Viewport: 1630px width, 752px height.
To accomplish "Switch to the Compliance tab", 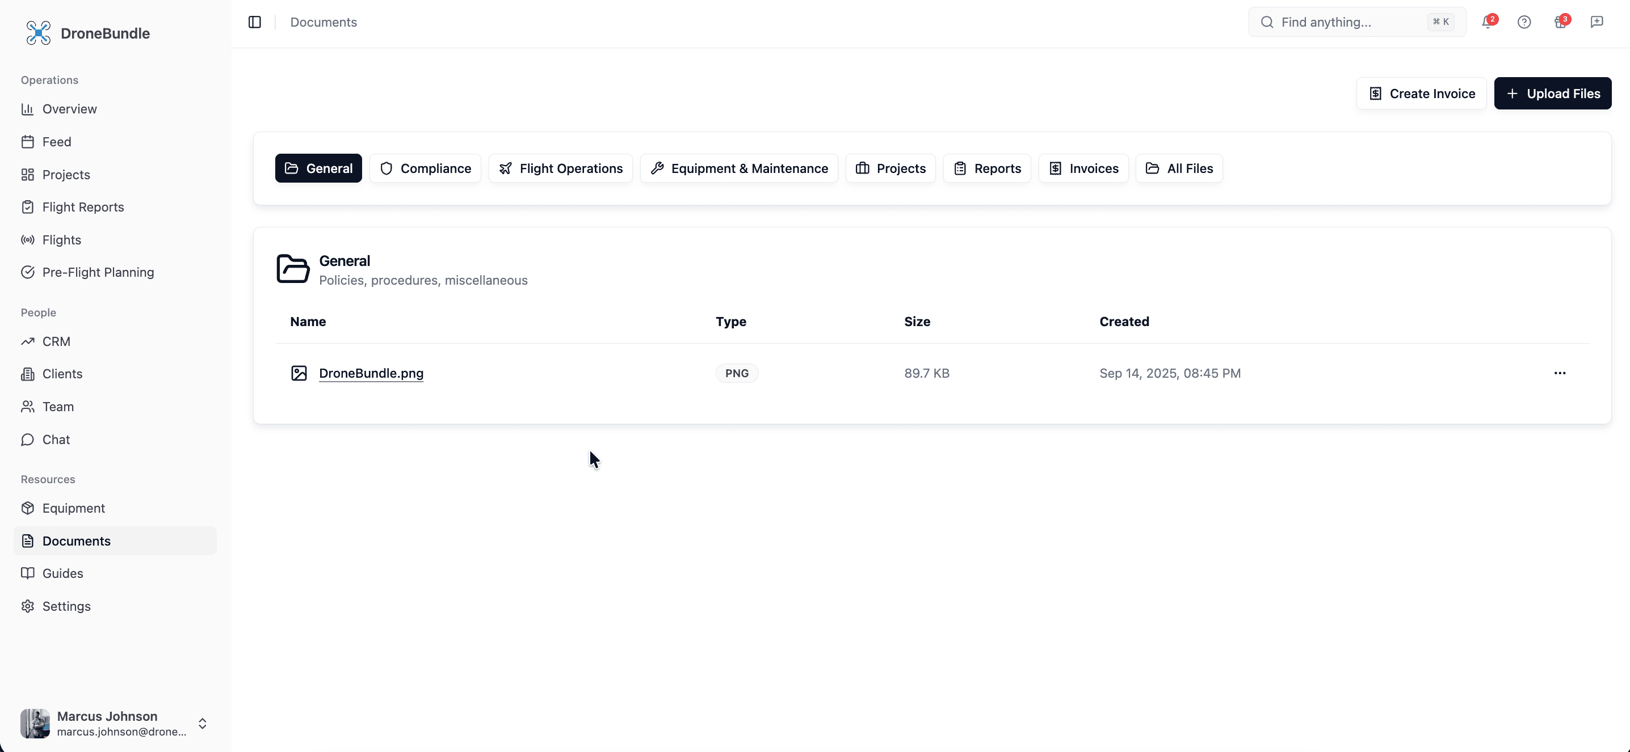I will point(425,168).
